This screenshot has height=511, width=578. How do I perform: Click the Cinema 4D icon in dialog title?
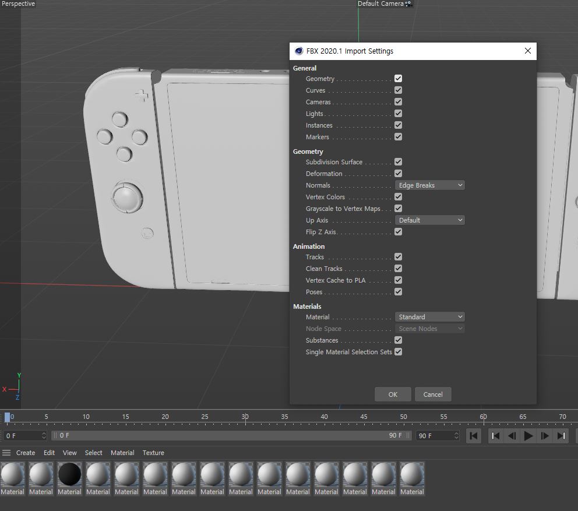click(299, 51)
